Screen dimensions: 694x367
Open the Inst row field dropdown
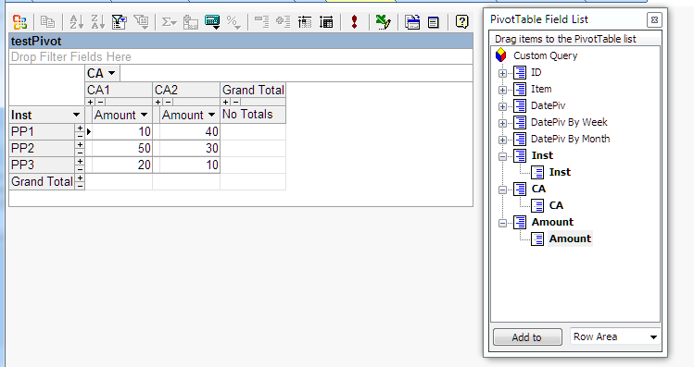[76, 115]
